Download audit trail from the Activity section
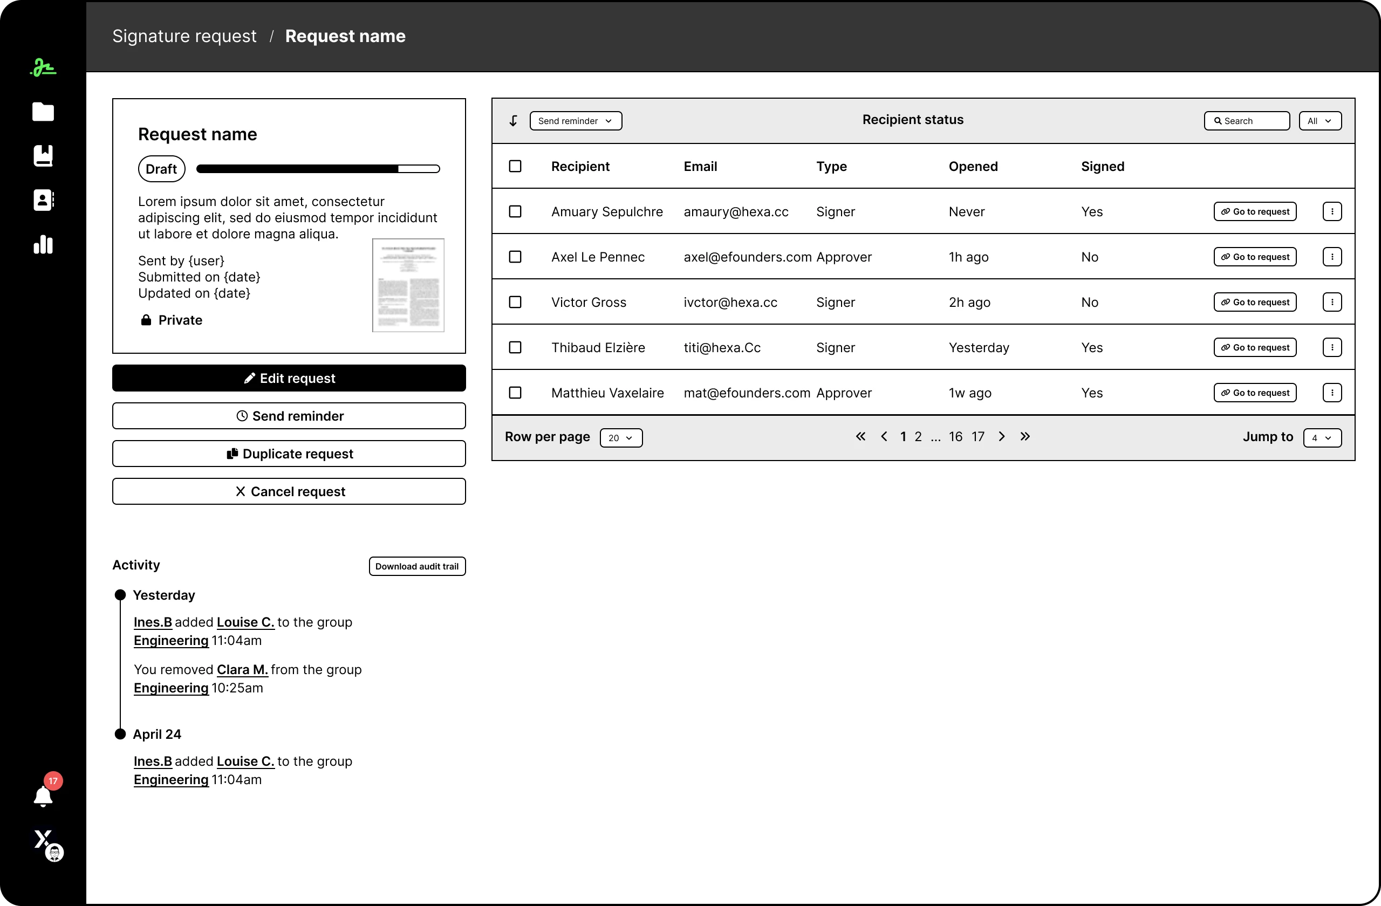Screen dimensions: 1381x906 point(417,566)
